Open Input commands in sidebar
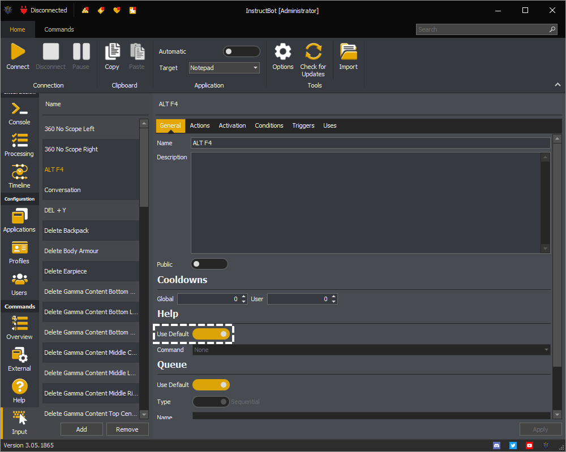This screenshot has width=566, height=452. 19,423
